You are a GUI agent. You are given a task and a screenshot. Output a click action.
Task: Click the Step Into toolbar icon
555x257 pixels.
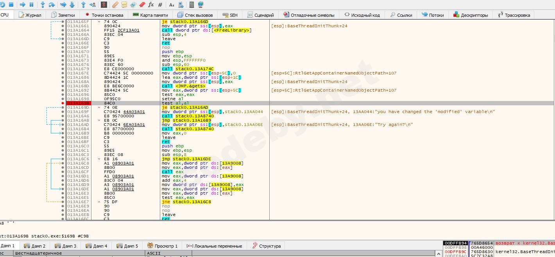click(x=42, y=5)
